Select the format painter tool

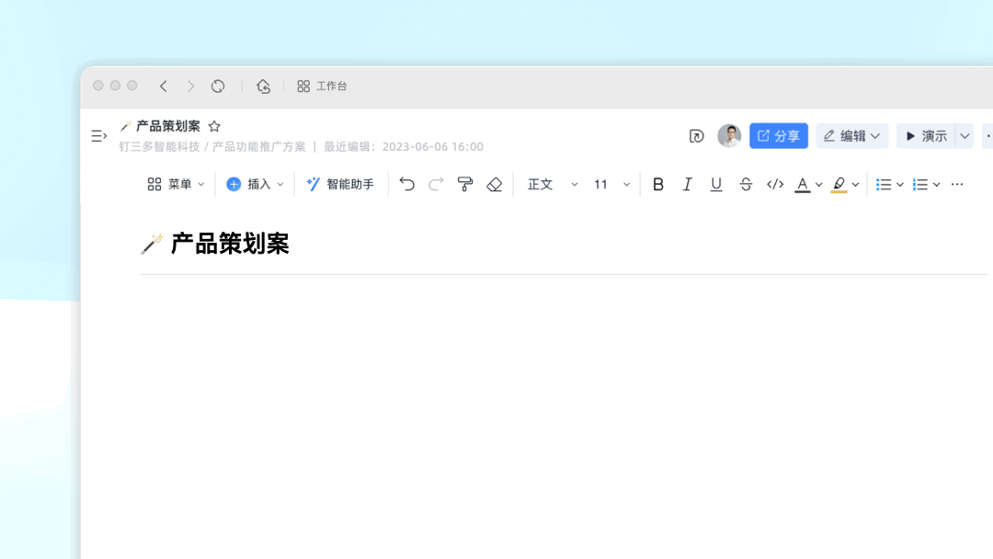pos(465,184)
